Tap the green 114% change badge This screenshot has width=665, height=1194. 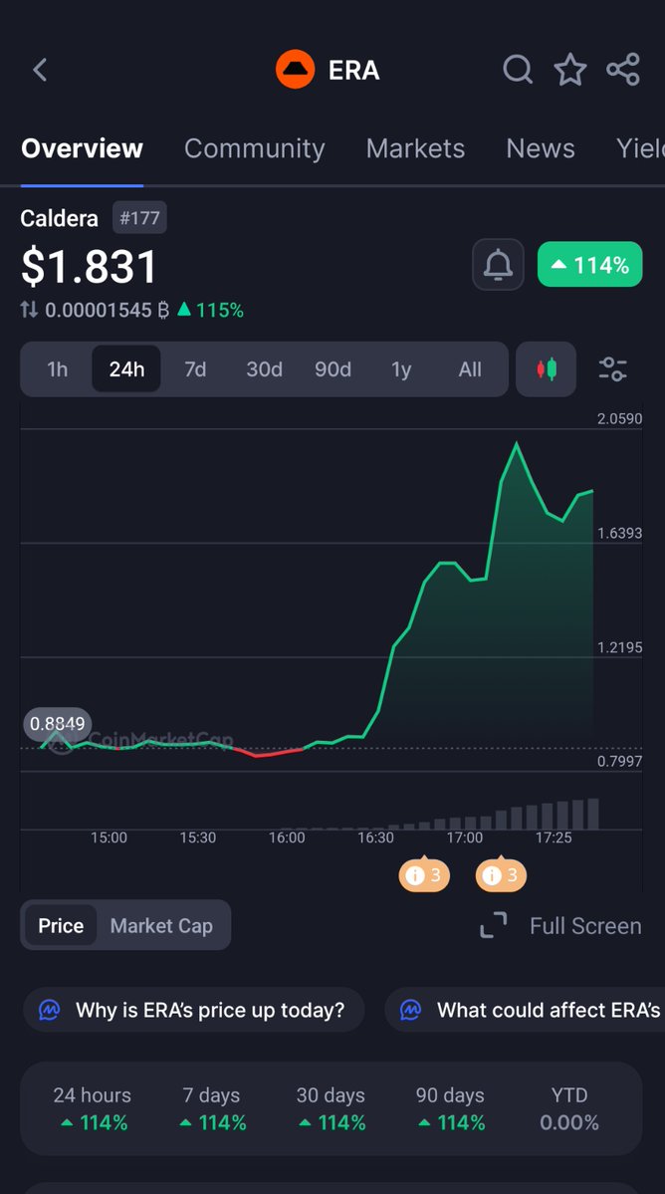tap(589, 264)
